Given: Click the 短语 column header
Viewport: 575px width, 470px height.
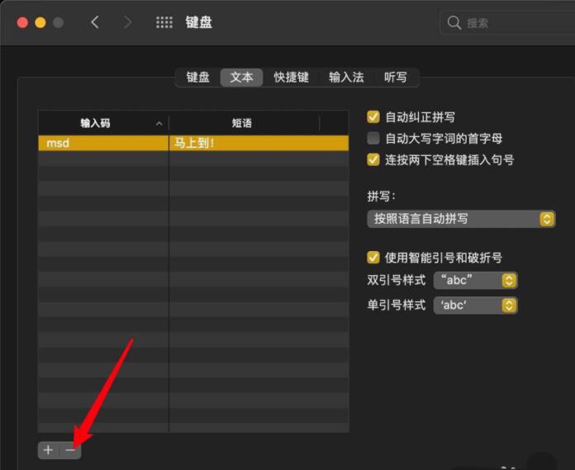Looking at the screenshot, I should click(x=244, y=123).
